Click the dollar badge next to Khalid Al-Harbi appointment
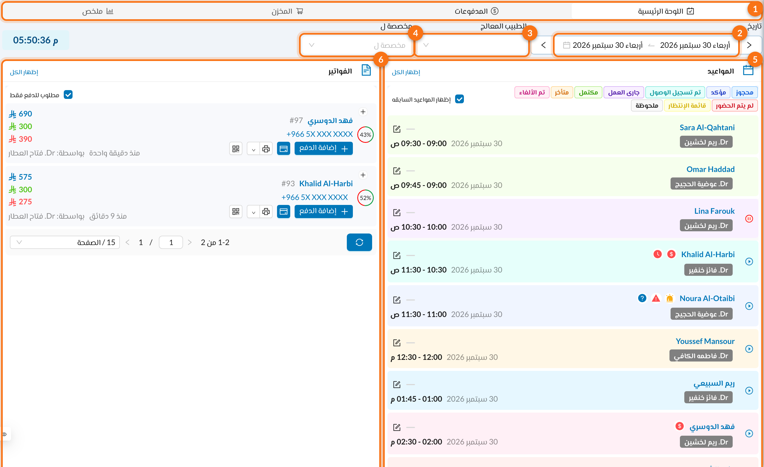This screenshot has height=467, width=764. pyautogui.click(x=671, y=254)
